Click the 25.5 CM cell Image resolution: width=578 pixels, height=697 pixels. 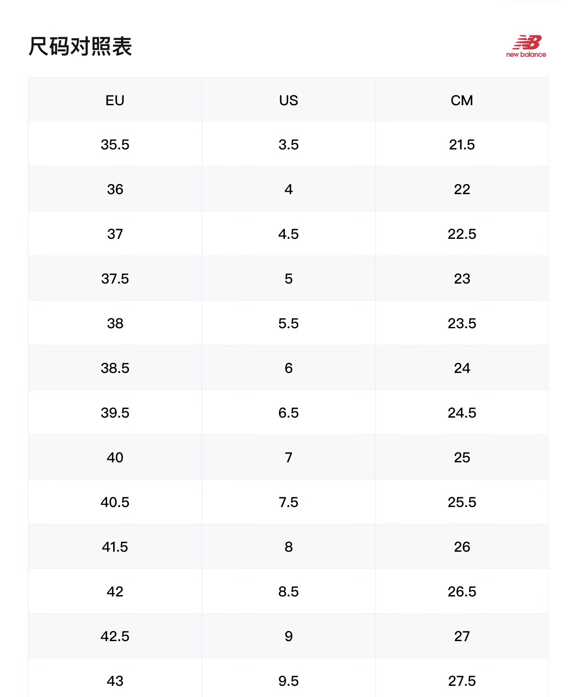coord(462,502)
